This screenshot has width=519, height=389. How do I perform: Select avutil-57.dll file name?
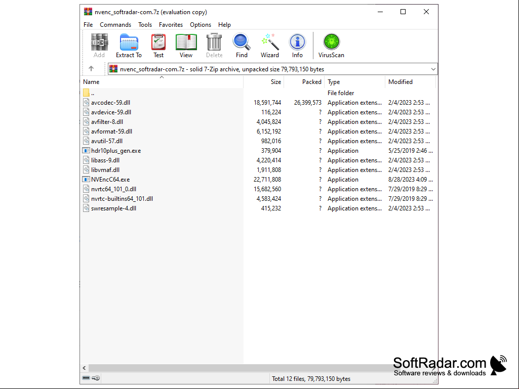pos(107,141)
